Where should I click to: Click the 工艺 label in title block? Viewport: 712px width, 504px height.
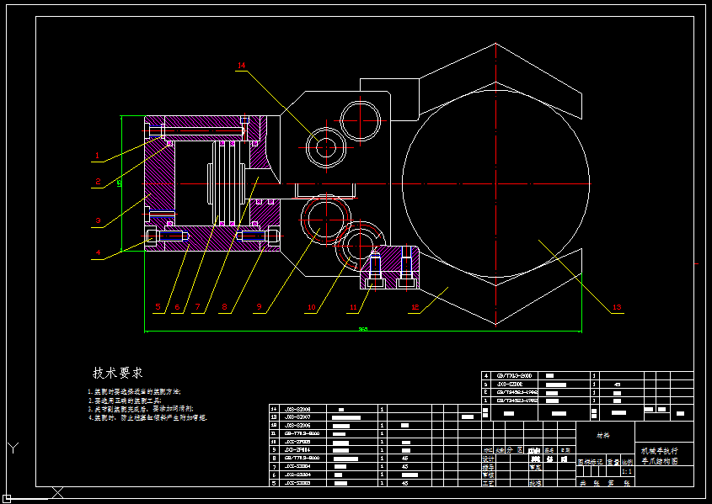pos(488,483)
